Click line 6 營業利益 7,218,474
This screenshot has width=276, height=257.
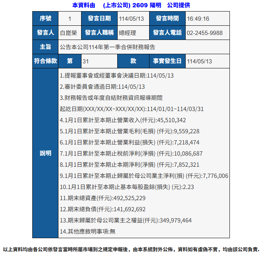(130, 142)
